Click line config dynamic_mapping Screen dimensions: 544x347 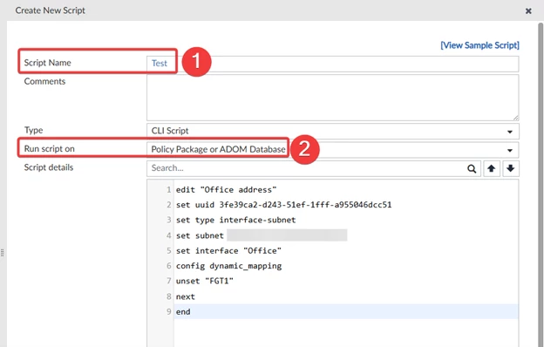228,266
